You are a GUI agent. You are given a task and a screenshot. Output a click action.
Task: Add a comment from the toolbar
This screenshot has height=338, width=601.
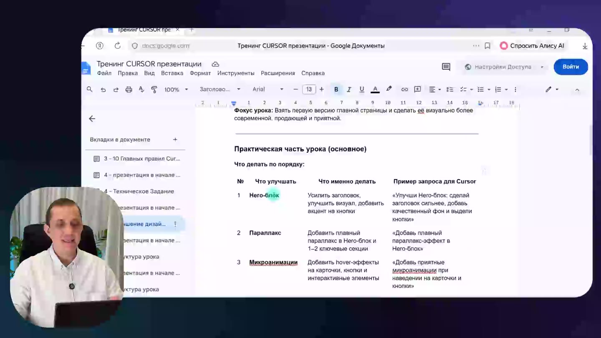[417, 89]
